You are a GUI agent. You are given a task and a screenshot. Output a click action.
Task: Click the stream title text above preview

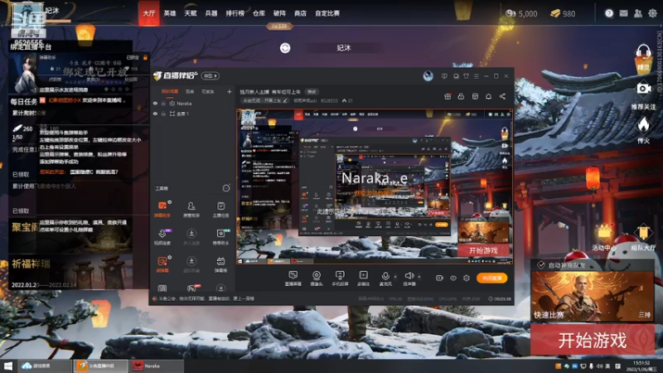point(271,91)
